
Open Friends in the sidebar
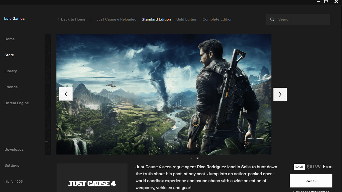click(11, 87)
